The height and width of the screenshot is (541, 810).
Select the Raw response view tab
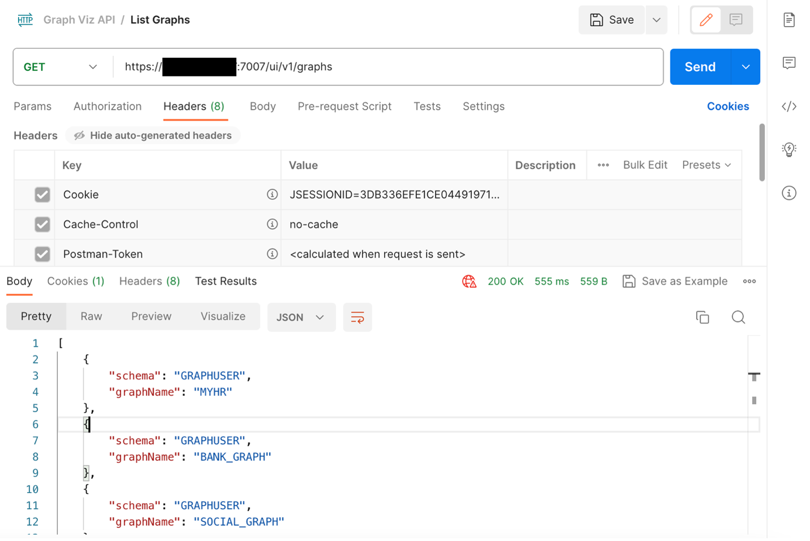click(x=91, y=316)
